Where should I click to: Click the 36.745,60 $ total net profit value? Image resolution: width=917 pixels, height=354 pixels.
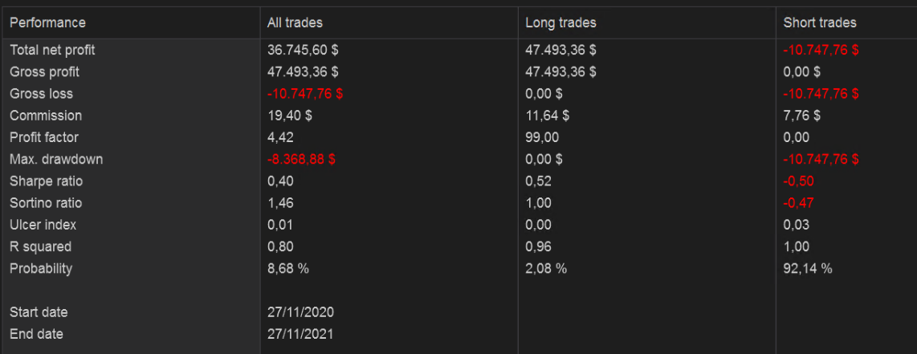(303, 50)
